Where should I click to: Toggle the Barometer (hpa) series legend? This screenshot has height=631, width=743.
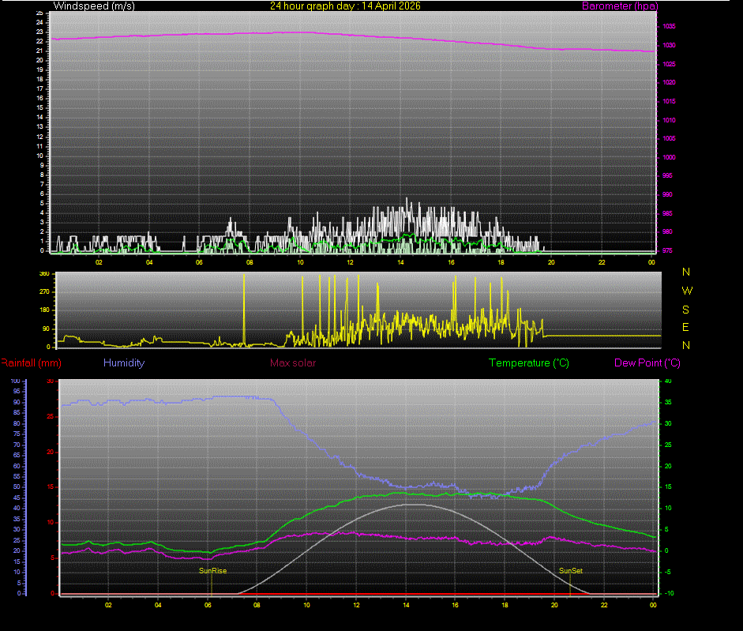[620, 6]
